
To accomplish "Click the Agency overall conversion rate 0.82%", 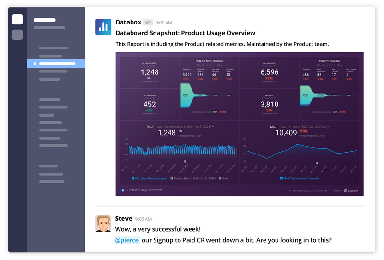I will 335,112.
